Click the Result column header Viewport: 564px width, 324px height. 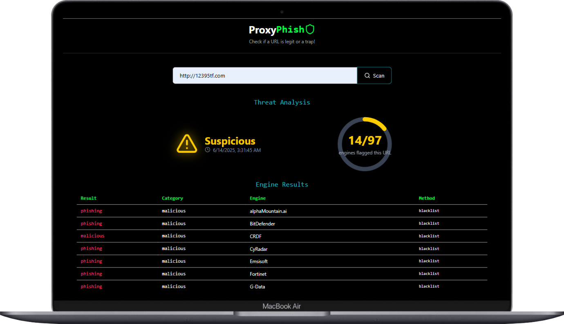(89, 198)
